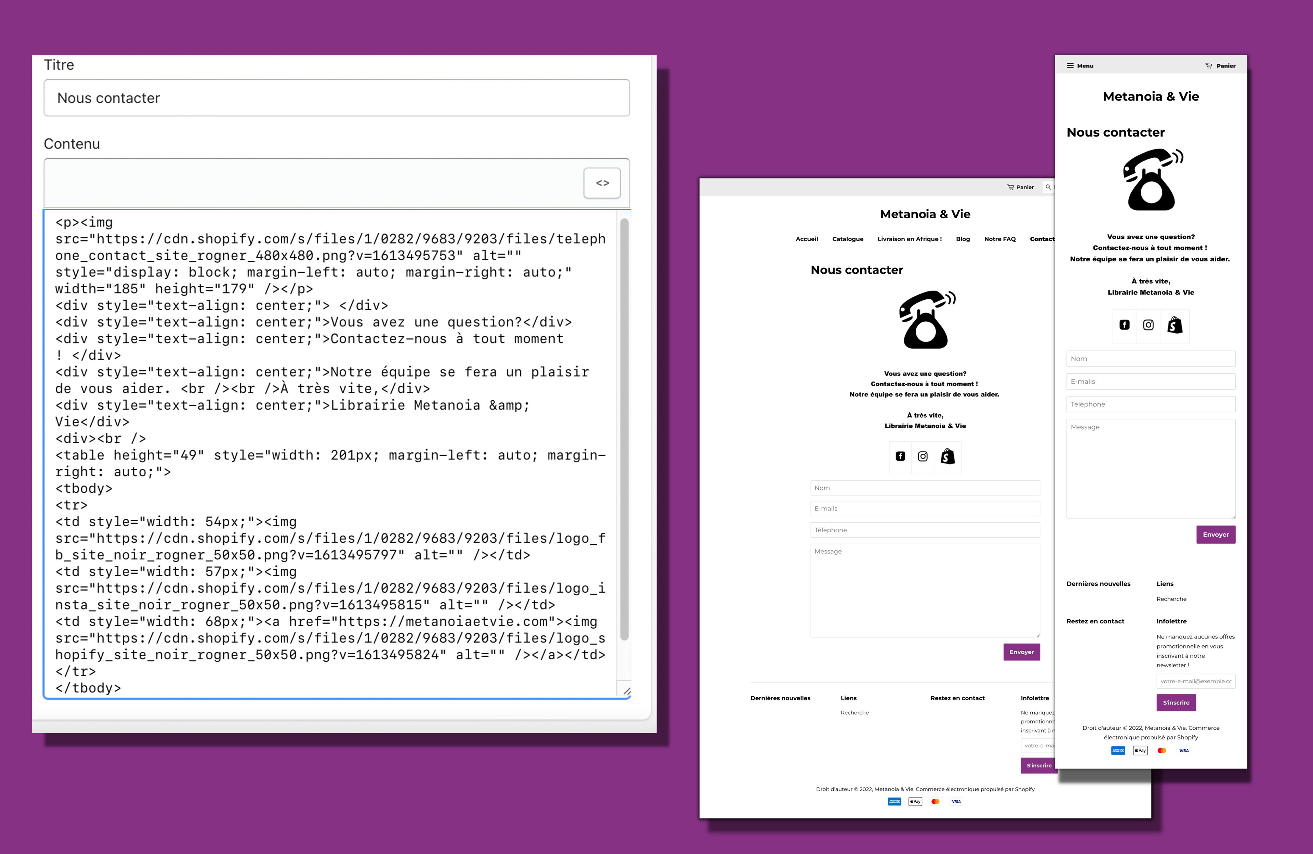Click the Nom field in desktop preview
The image size is (1313, 854).
pos(925,488)
